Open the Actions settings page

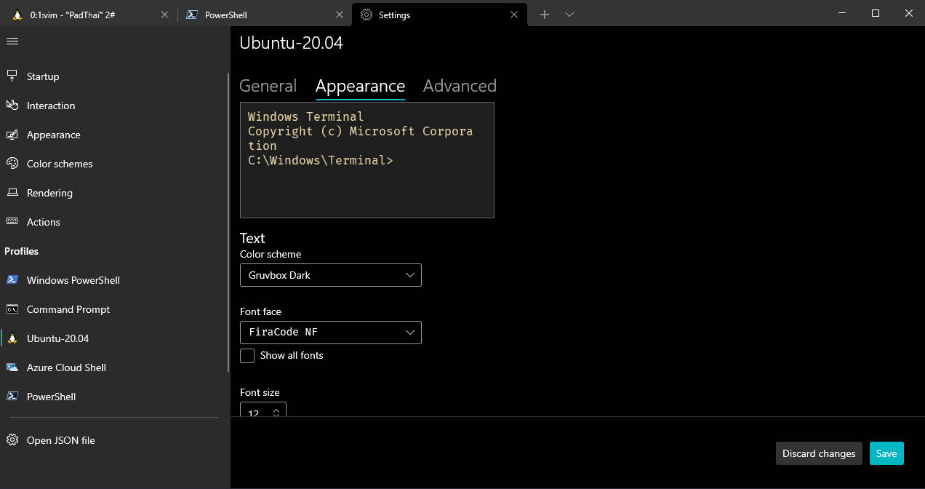(115, 222)
